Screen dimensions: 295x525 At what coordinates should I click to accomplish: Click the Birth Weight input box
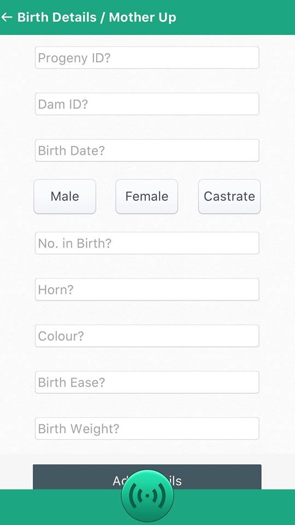[x=147, y=429]
